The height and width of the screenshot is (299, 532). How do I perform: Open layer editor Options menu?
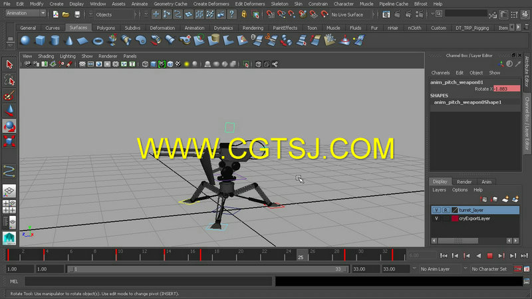coord(460,190)
